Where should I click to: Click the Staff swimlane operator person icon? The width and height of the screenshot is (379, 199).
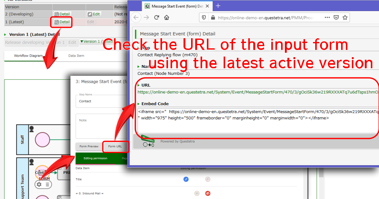pos(32,129)
